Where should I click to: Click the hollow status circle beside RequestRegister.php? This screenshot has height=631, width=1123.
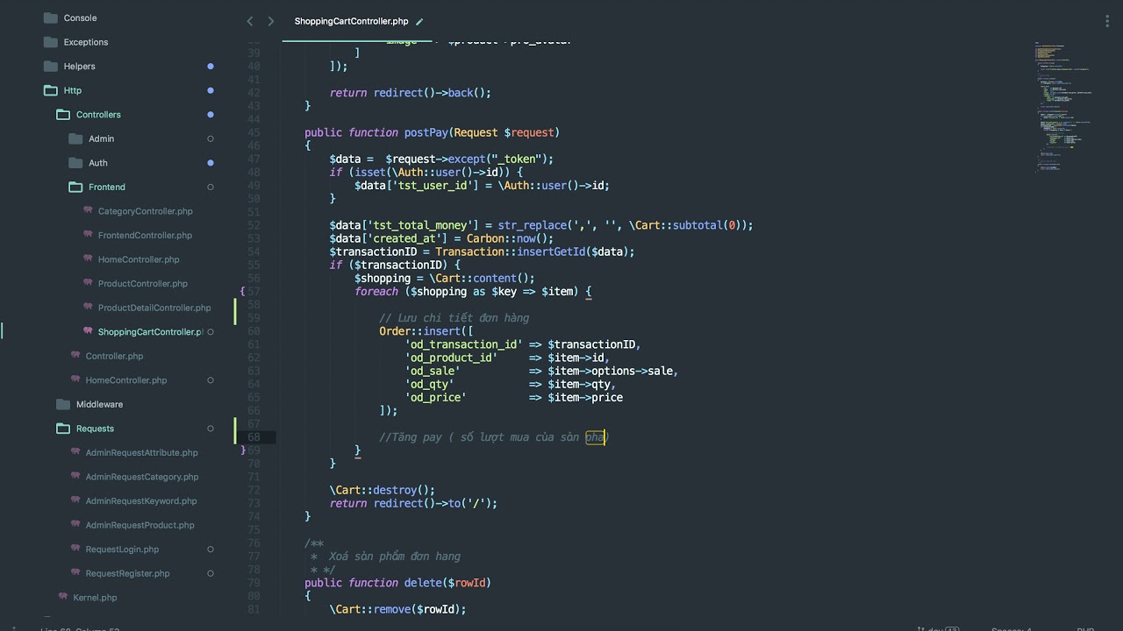(x=211, y=573)
